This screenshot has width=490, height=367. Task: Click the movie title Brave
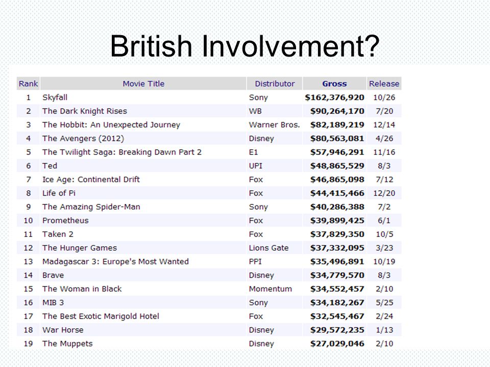[53, 275]
